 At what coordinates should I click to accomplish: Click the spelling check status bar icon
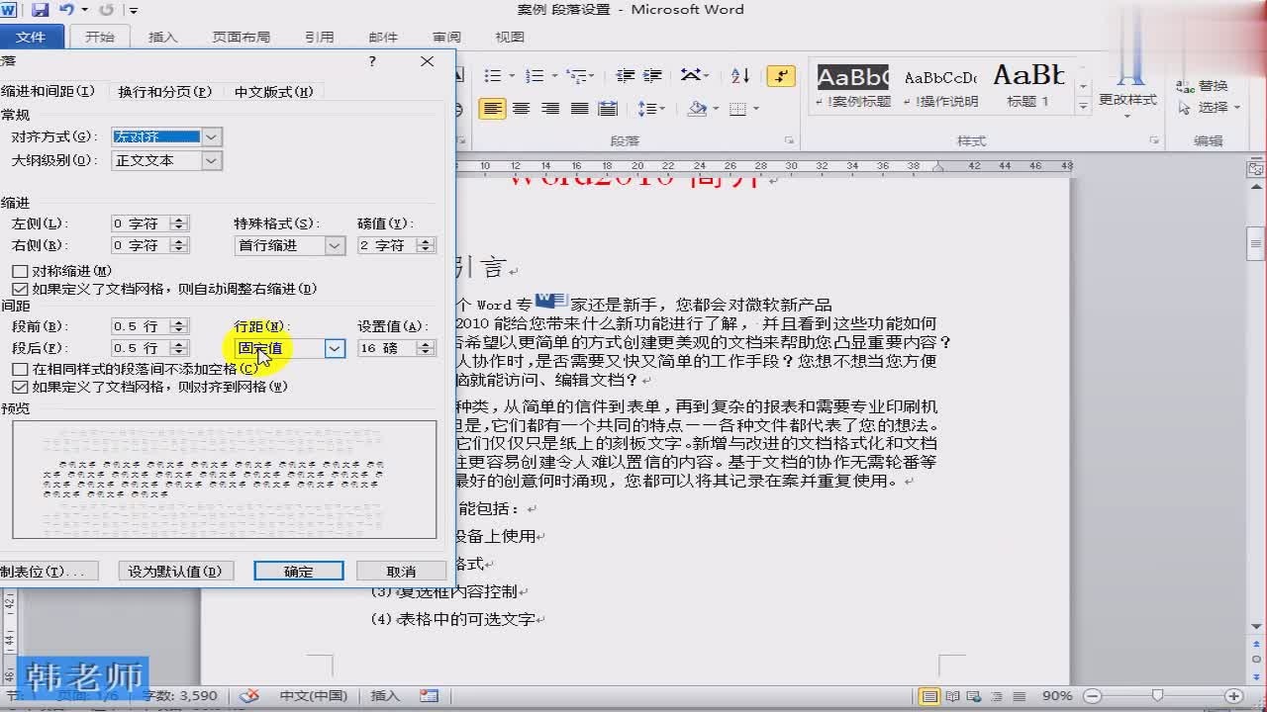248,696
